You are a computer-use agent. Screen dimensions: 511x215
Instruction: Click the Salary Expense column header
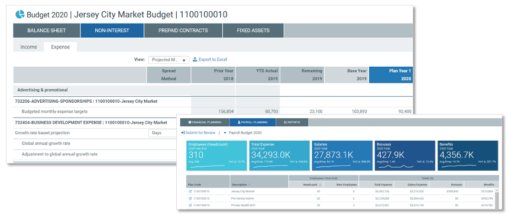[x=412, y=185]
